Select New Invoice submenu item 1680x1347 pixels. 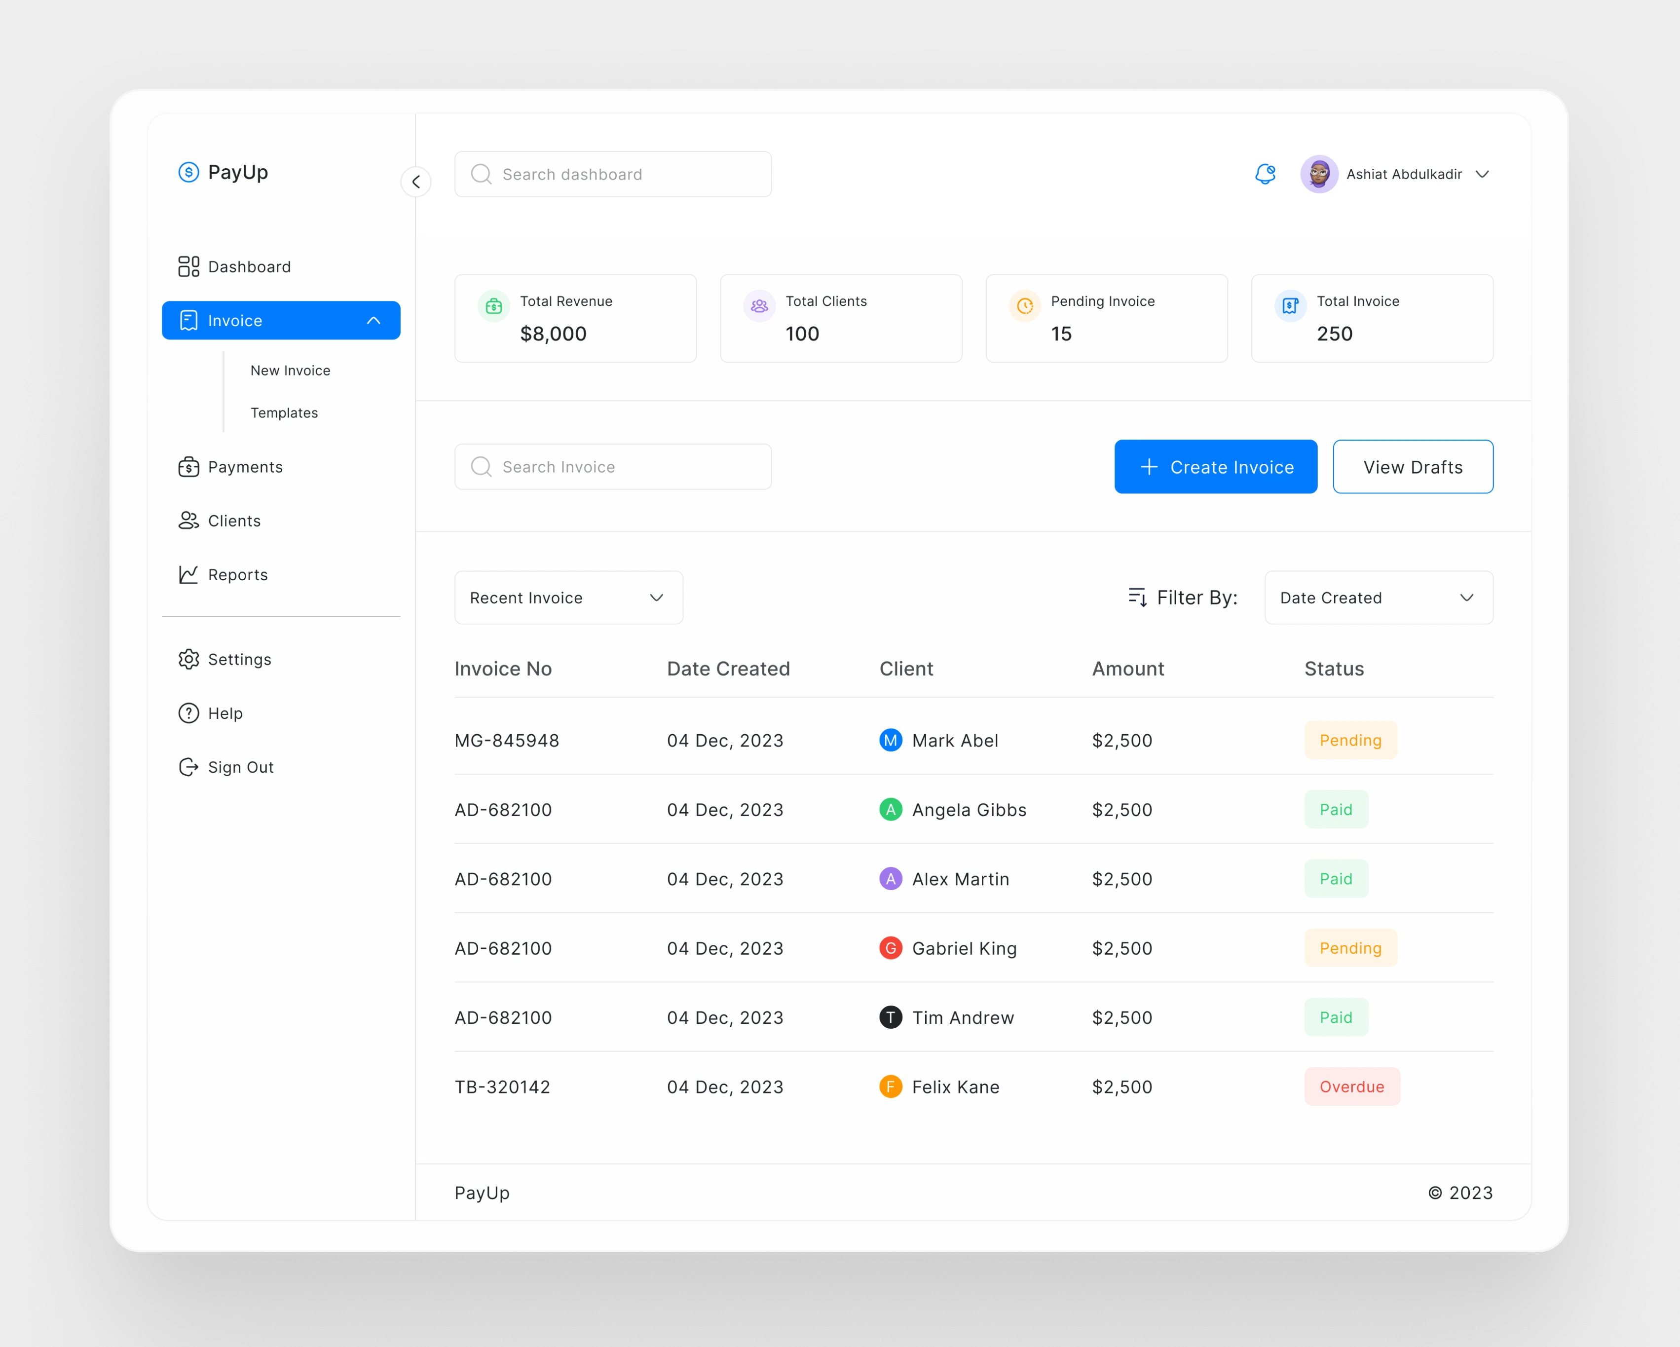pos(290,371)
